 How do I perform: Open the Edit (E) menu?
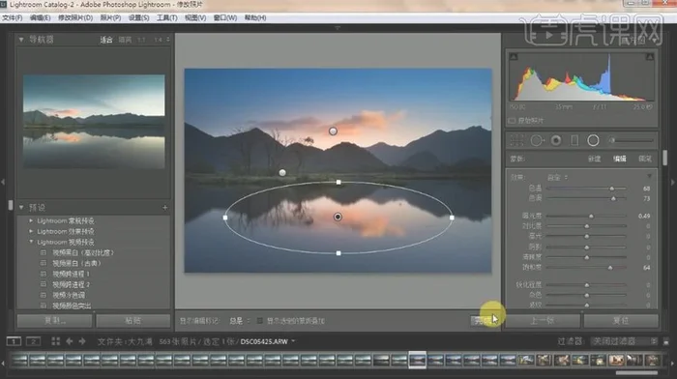click(41, 17)
